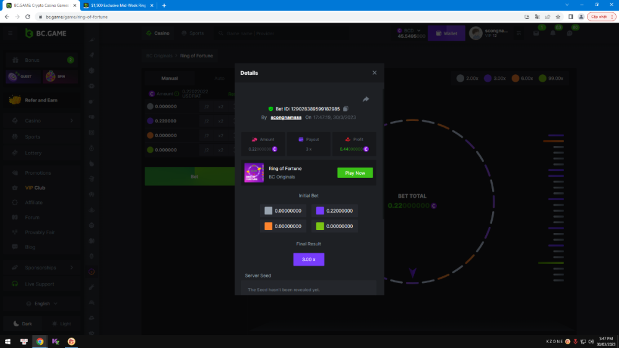619x348 pixels.
Task: Click the share arrow icon in Details
Action: (366, 99)
